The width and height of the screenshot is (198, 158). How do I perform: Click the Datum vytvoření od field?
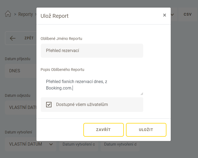coord(78,144)
